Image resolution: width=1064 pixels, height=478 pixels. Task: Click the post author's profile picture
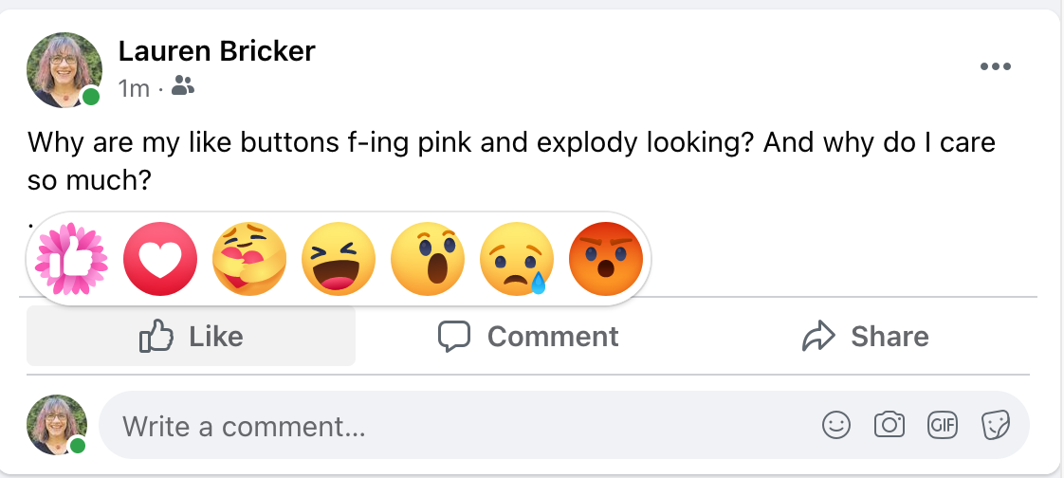pyautogui.click(x=64, y=69)
